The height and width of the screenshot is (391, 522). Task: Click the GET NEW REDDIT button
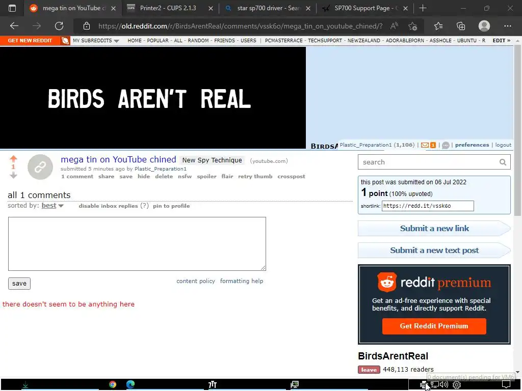[30, 41]
